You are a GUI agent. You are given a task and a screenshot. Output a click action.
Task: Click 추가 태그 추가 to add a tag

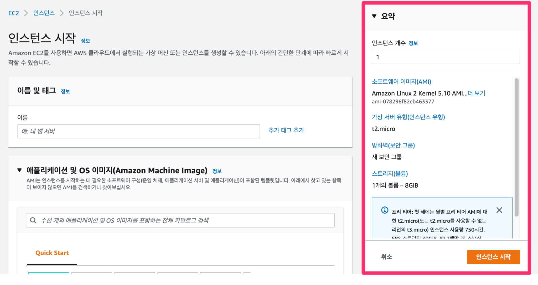pyautogui.click(x=286, y=130)
